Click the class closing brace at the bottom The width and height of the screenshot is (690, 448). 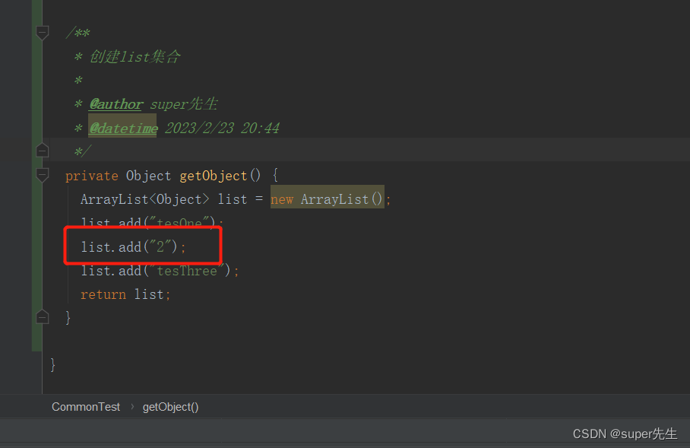[x=53, y=364]
